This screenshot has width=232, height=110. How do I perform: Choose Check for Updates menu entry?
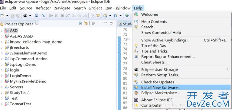(x=182, y=82)
